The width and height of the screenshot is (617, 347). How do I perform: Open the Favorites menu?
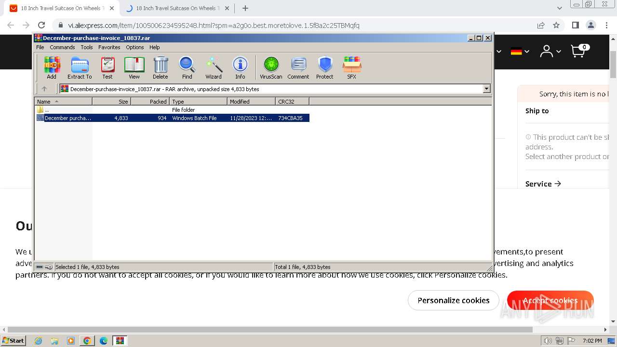coord(109,47)
